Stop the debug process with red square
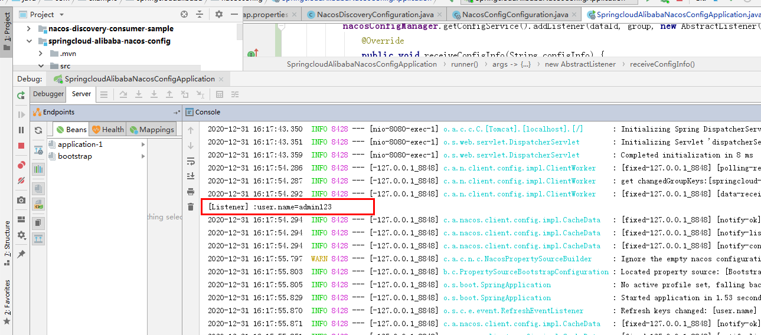 point(21,146)
